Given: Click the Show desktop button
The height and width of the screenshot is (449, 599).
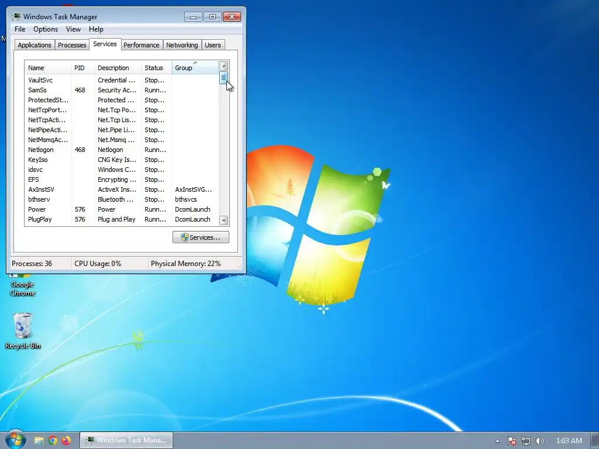Looking at the screenshot, I should 595,440.
